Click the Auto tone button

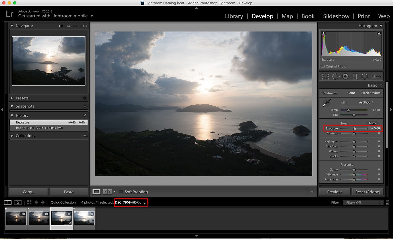[x=372, y=123]
